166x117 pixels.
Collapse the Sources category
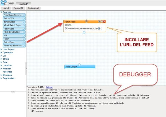click(x=1, y=12)
